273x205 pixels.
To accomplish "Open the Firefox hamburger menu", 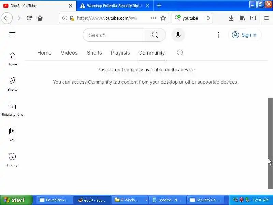I will [x=267, y=18].
